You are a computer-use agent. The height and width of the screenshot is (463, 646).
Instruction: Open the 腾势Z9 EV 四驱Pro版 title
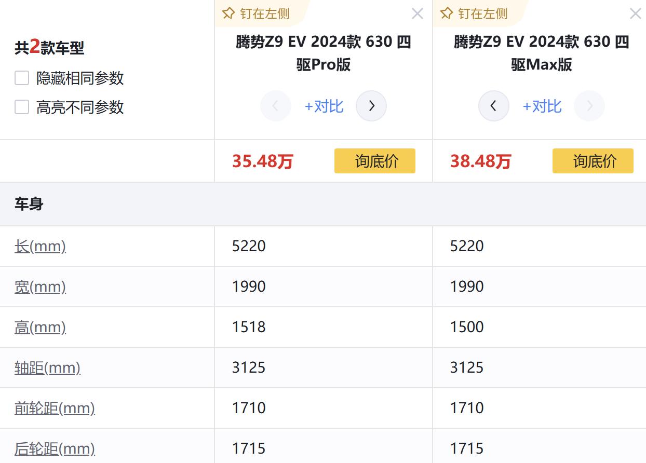[323, 53]
